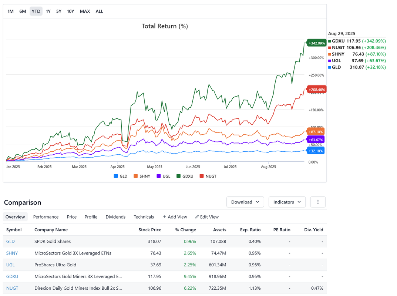Screen dimensions: 397x296
Task: Open the Download dropdown
Action: coord(245,202)
